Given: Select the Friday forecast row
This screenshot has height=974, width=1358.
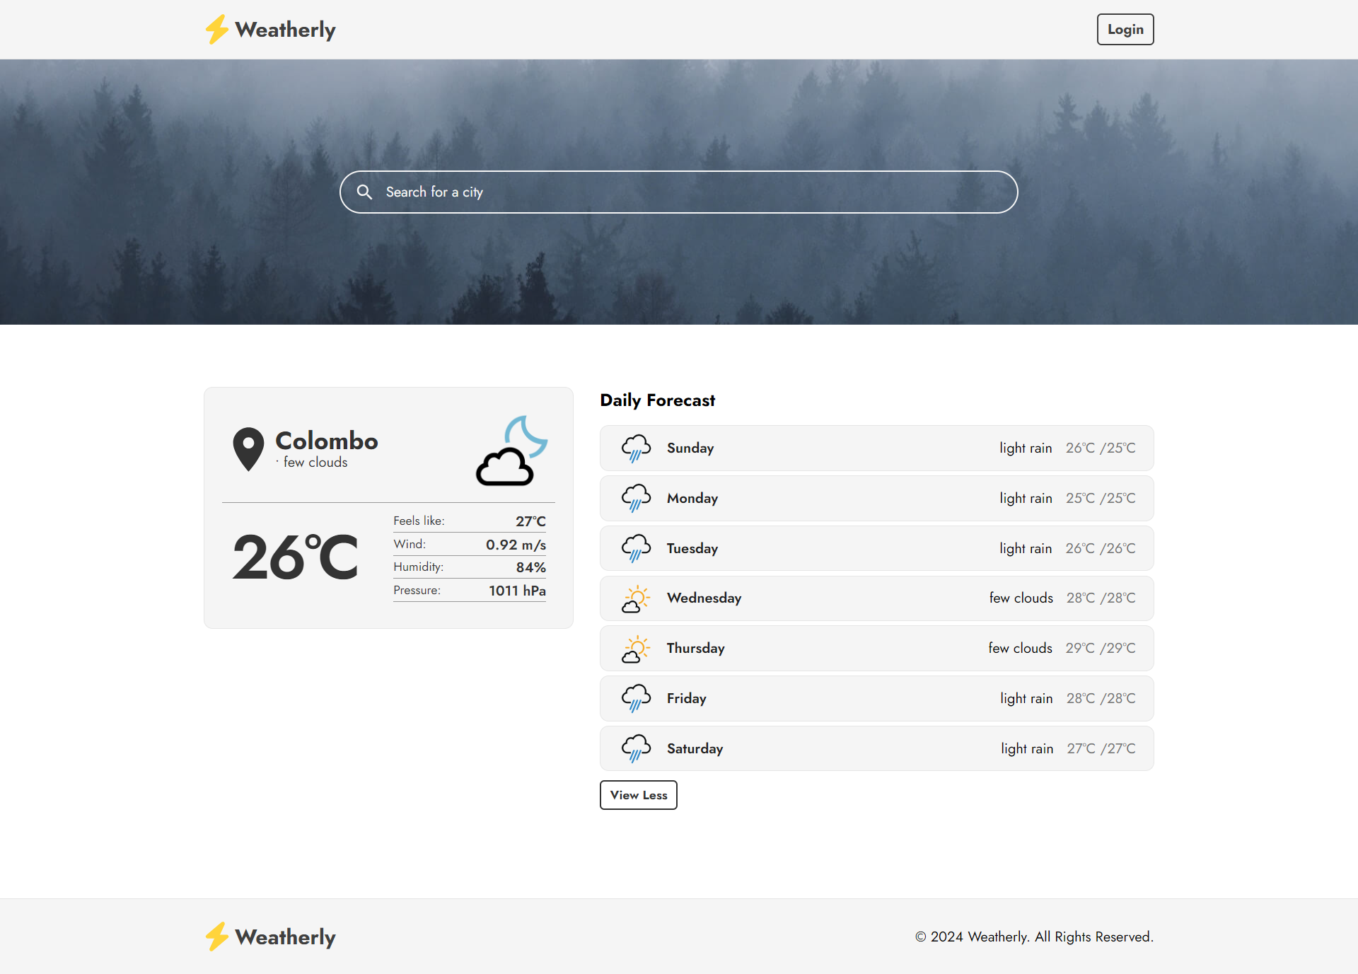Looking at the screenshot, I should [876, 698].
